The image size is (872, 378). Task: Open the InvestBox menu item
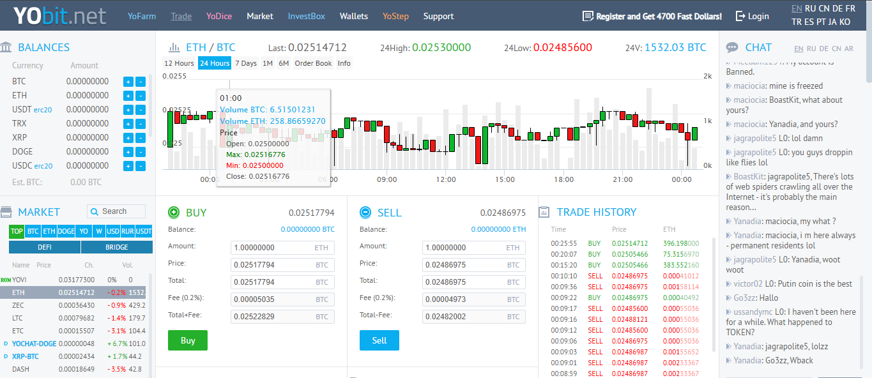pos(306,16)
